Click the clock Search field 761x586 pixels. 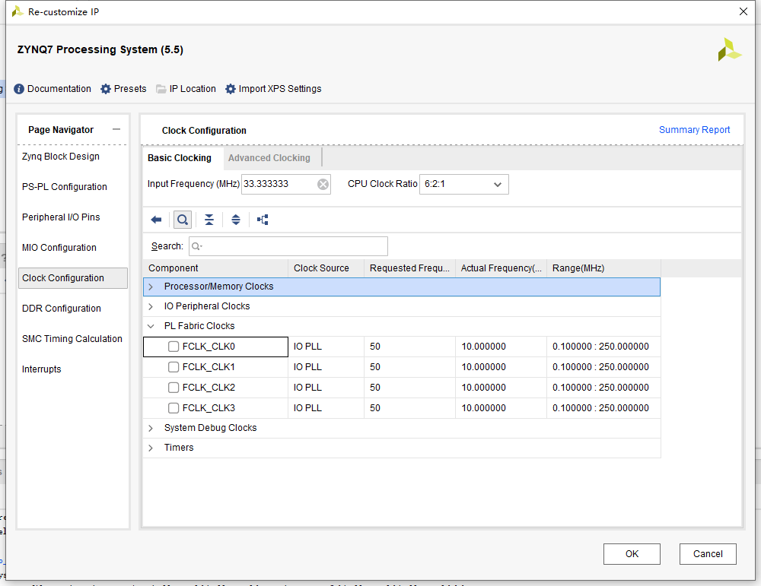tap(288, 246)
